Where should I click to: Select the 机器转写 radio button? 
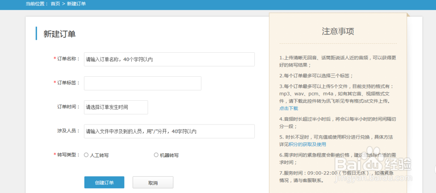(156, 155)
